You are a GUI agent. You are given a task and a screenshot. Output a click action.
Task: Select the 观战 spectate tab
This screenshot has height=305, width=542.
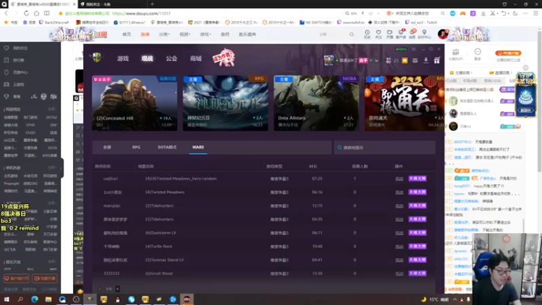147,58
